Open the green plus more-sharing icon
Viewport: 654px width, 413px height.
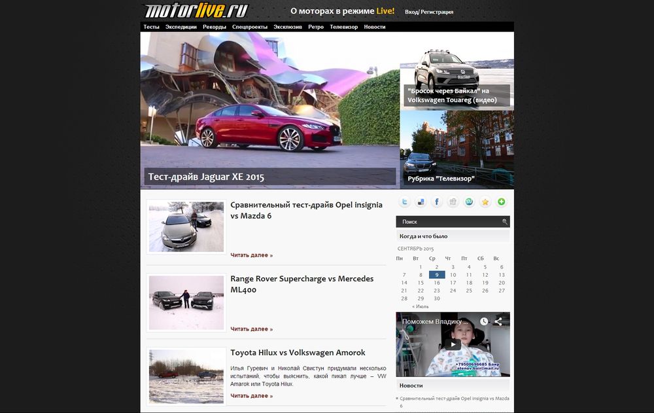click(x=502, y=202)
